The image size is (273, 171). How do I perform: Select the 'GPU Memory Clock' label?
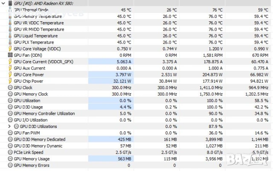[31, 94]
